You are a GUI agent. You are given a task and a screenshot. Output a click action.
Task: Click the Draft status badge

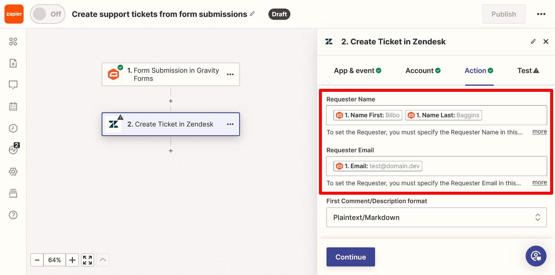(x=279, y=14)
